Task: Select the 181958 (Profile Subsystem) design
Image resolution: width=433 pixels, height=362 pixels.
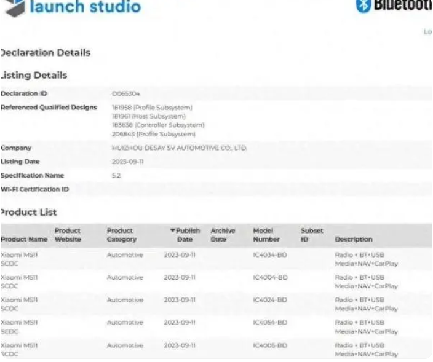Action: tap(152, 108)
